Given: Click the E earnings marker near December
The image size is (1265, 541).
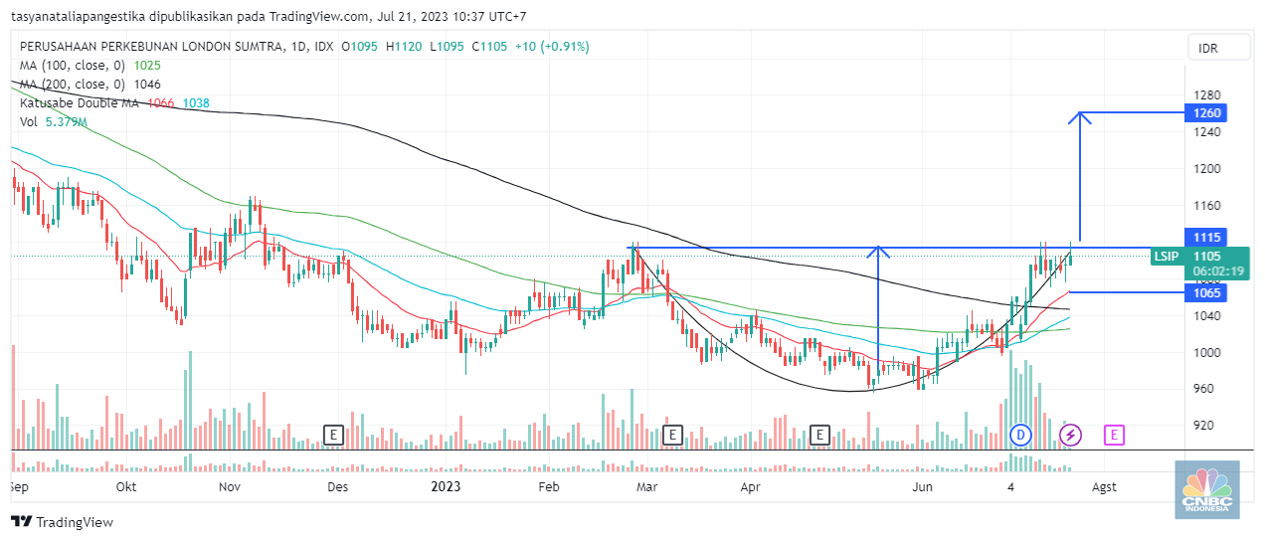Looking at the screenshot, I should (333, 435).
